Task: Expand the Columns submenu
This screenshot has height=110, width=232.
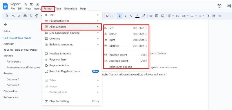Action: [x=72, y=38]
